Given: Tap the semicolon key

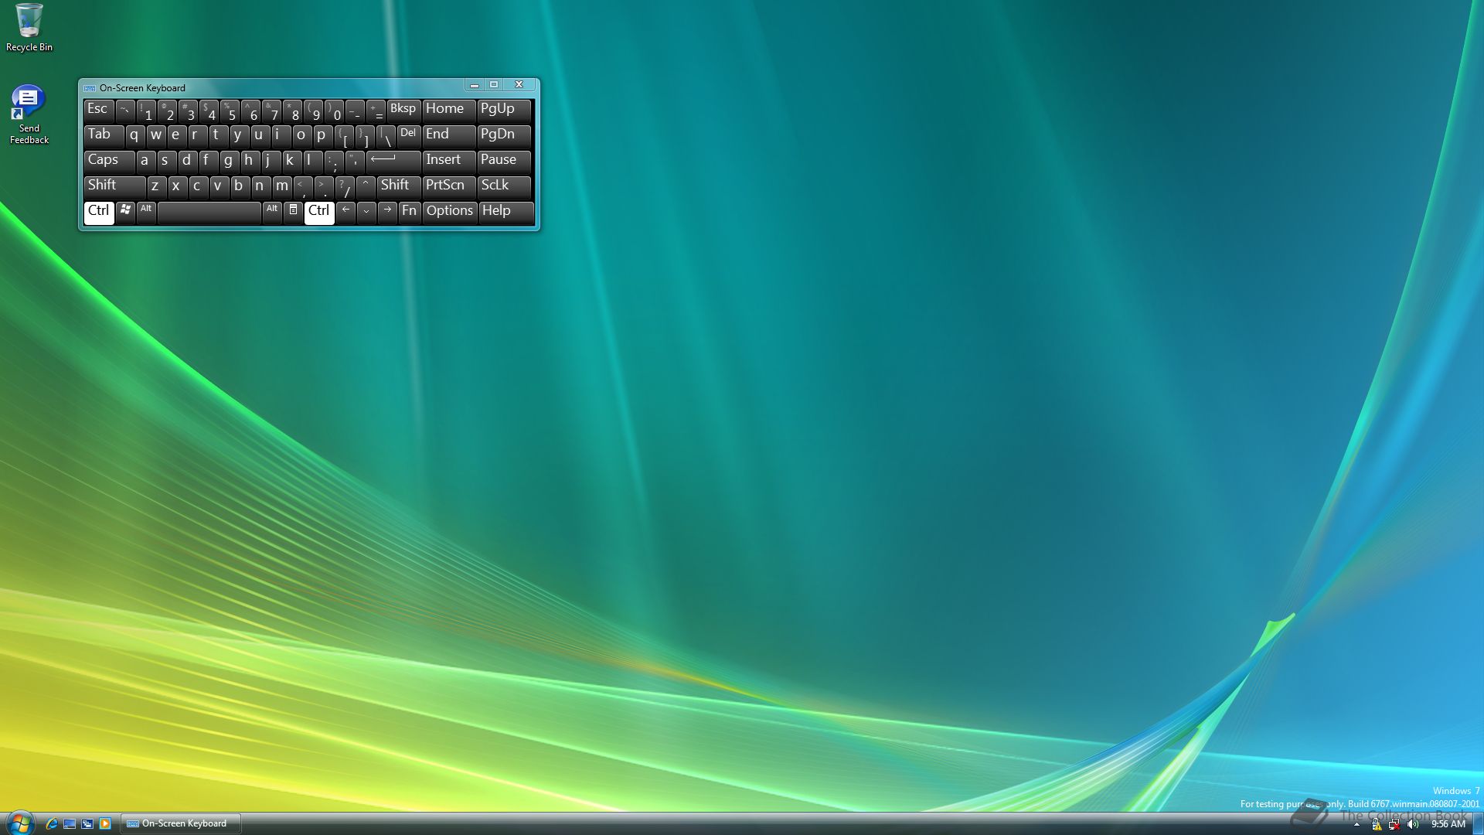Looking at the screenshot, I should 334,162.
